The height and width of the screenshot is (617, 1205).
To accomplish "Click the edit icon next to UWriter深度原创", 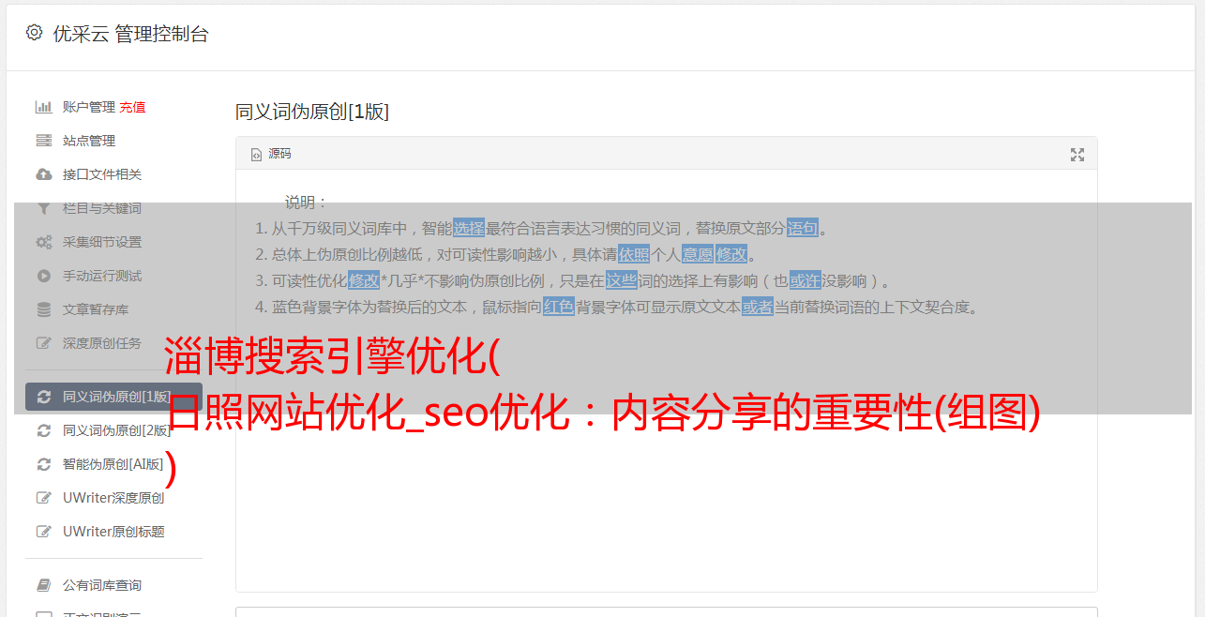I will [43, 498].
